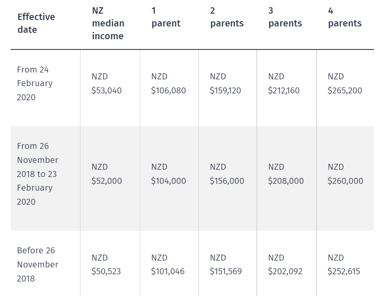
Task: Click the NZ median income header
Action: point(108,24)
